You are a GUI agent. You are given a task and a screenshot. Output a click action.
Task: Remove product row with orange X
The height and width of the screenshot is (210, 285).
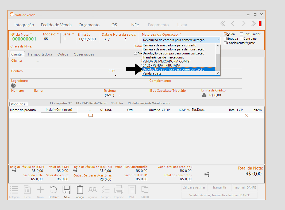[x=247, y=116]
